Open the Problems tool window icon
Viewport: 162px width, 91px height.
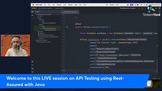(32, 72)
